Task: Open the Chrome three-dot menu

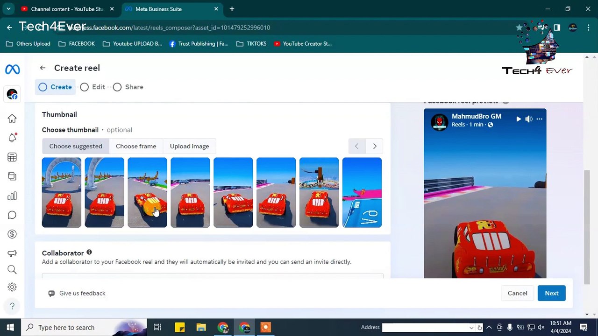Action: tap(588, 28)
